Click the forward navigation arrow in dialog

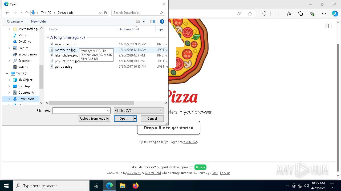(15, 13)
